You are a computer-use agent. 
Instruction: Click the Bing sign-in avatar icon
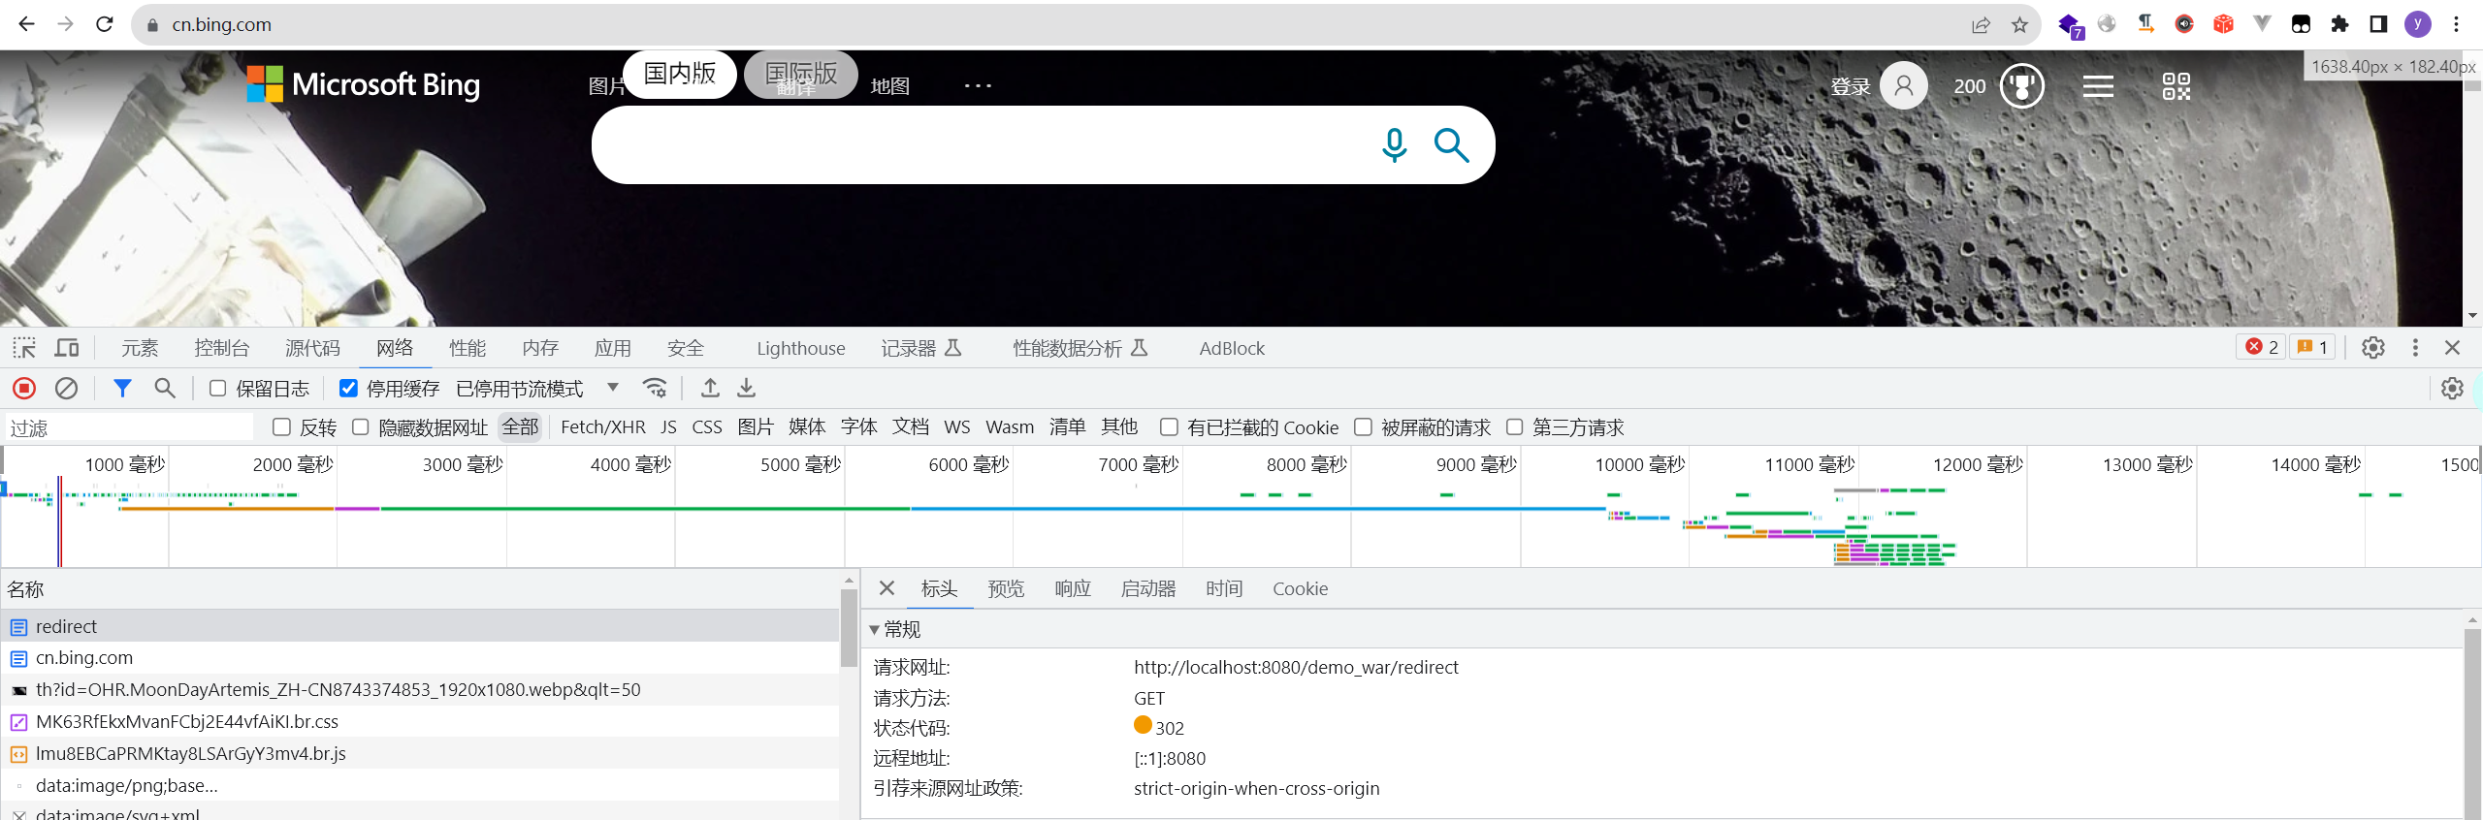[1904, 86]
